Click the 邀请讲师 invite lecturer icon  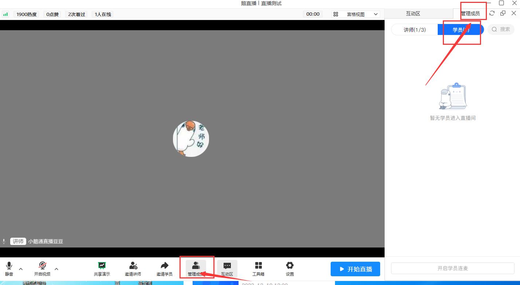pos(133,269)
